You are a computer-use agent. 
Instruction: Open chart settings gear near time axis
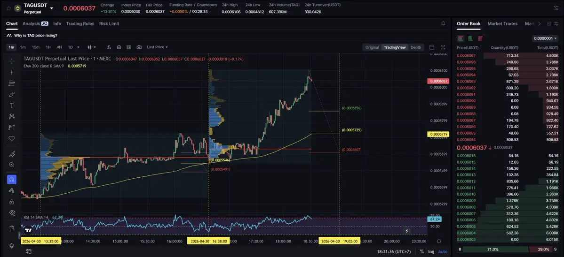point(439,241)
